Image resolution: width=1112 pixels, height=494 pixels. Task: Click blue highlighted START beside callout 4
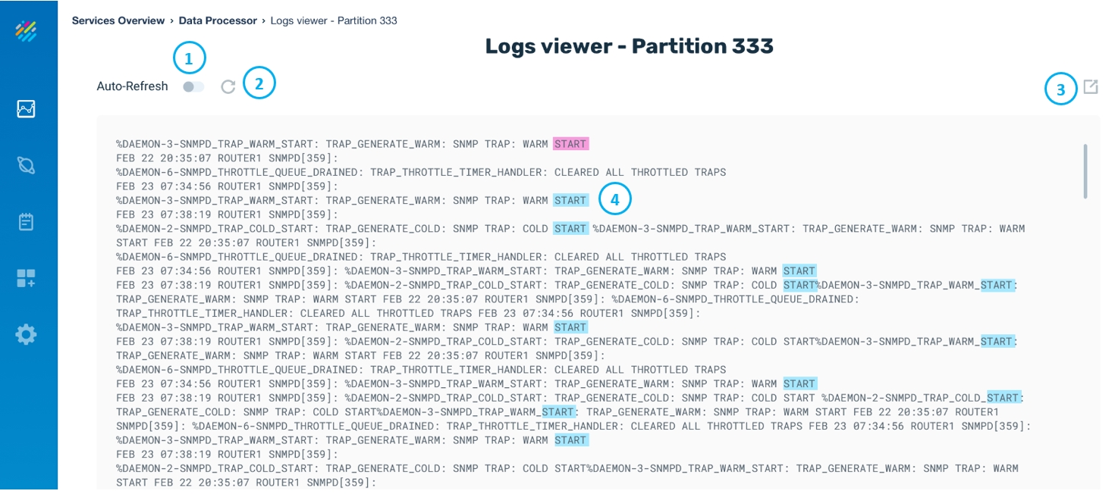[x=570, y=201]
